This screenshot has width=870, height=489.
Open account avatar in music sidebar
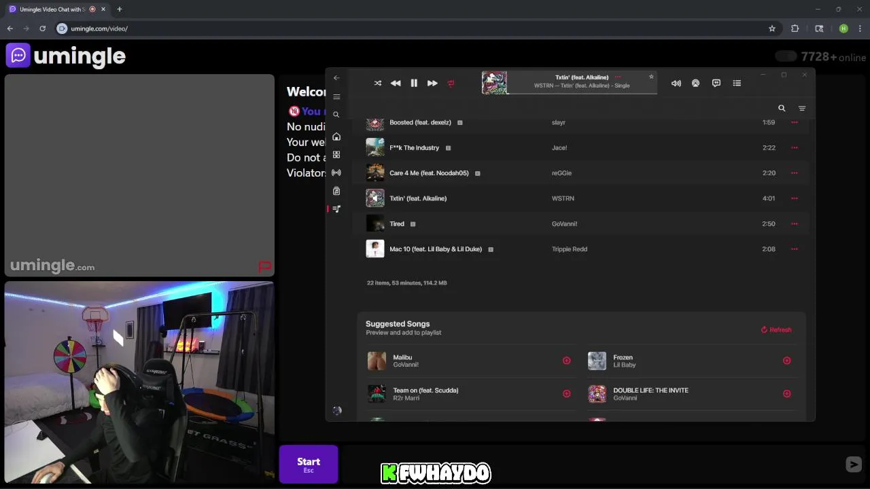pos(337,411)
